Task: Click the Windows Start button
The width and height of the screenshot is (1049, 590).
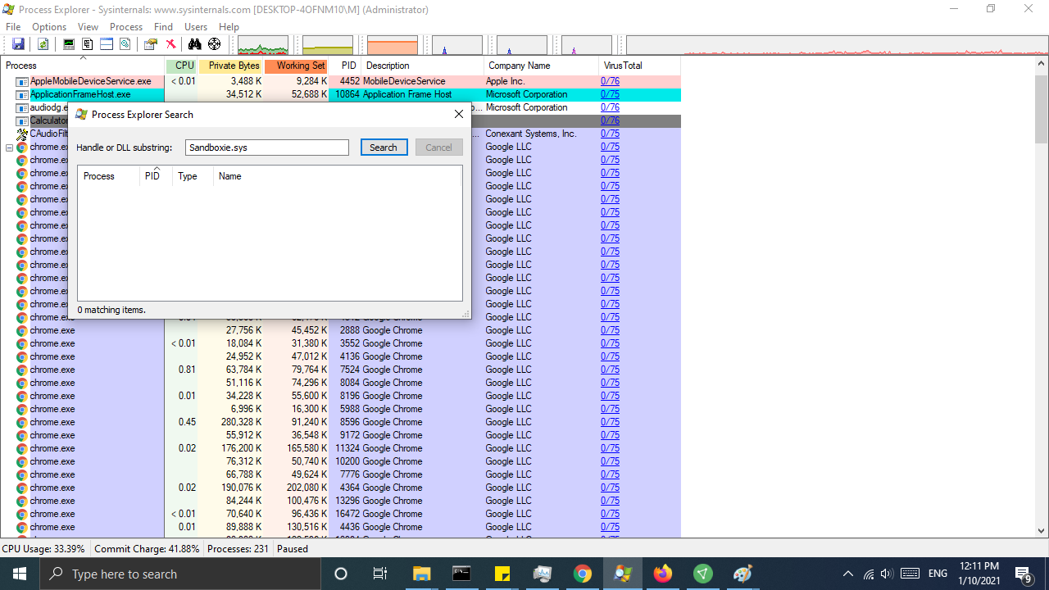Action: 20,574
